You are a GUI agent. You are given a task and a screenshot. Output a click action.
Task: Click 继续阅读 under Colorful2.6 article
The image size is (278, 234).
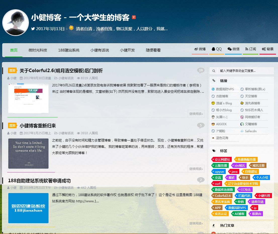(196, 114)
